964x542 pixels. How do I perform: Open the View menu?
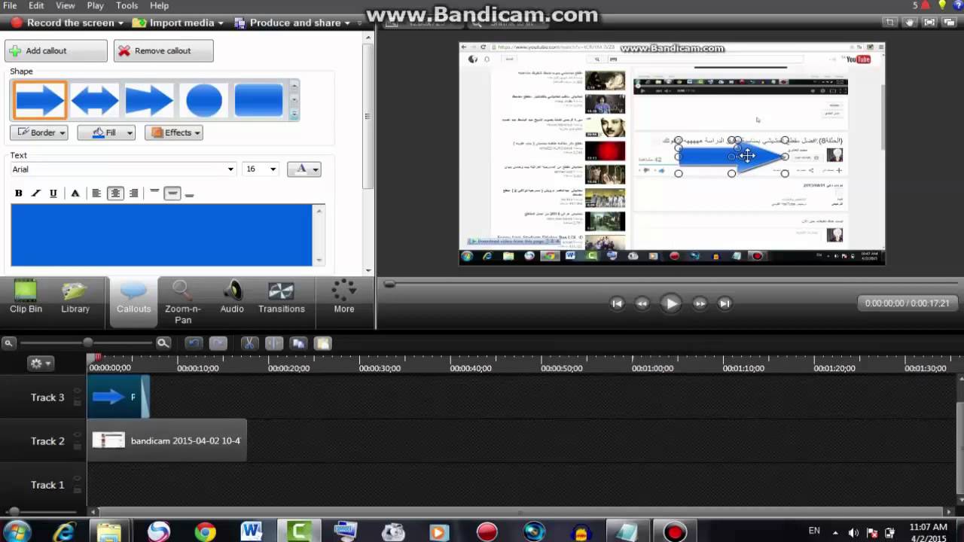pyautogui.click(x=66, y=5)
